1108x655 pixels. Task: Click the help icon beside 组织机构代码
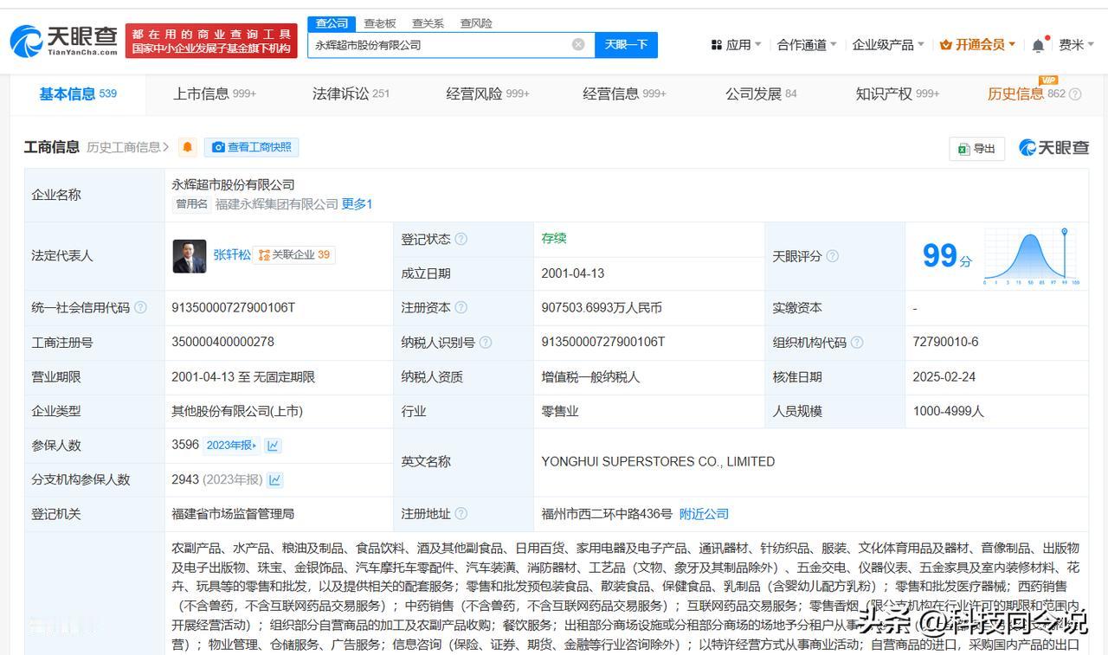click(x=857, y=342)
